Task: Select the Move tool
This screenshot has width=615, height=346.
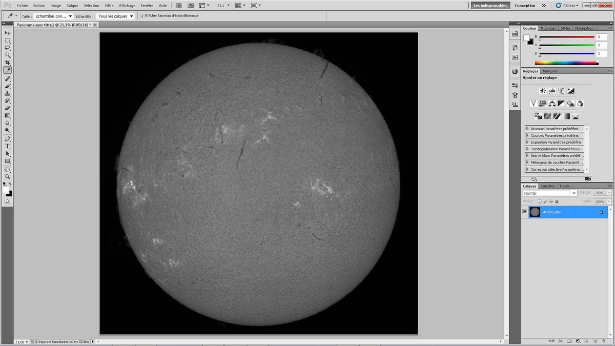Action: tap(8, 33)
